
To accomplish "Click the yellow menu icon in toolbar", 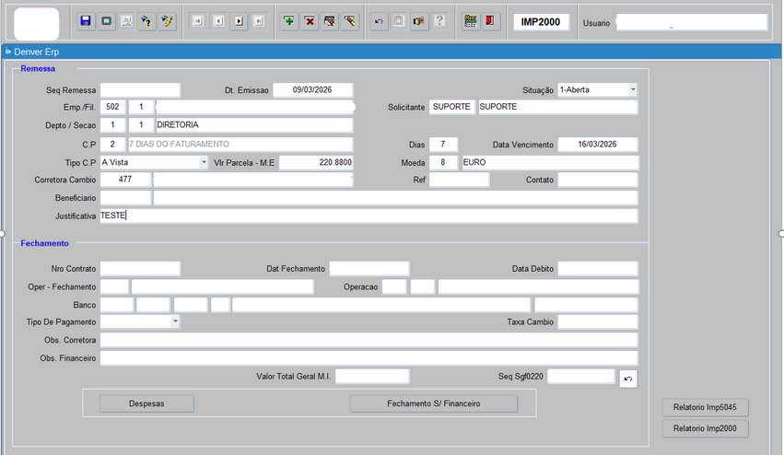I will (470, 21).
